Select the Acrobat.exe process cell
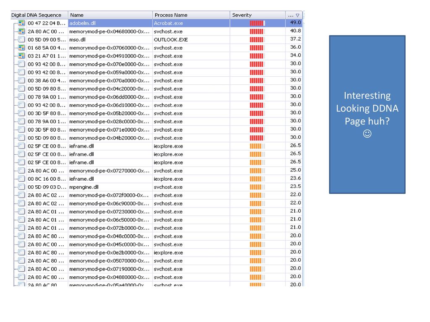 coord(191,23)
